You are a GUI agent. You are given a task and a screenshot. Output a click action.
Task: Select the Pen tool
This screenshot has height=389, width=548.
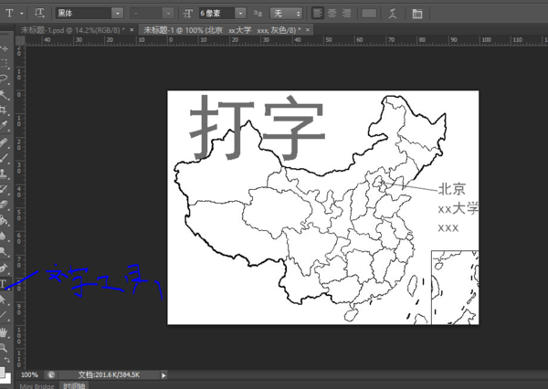(5, 268)
